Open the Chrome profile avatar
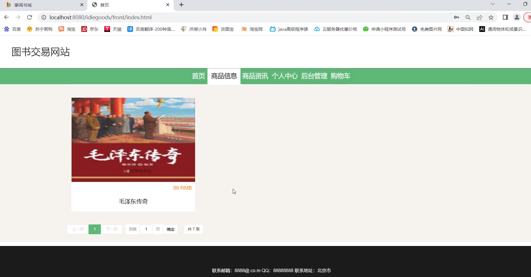 [x=517, y=17]
